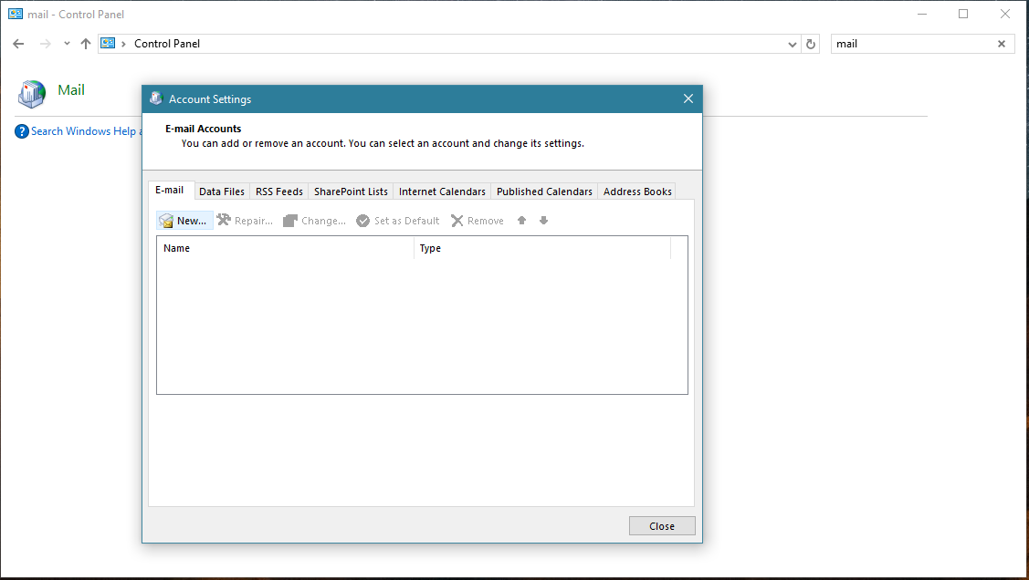
Task: Click the New account toolbar button
Action: tap(184, 221)
